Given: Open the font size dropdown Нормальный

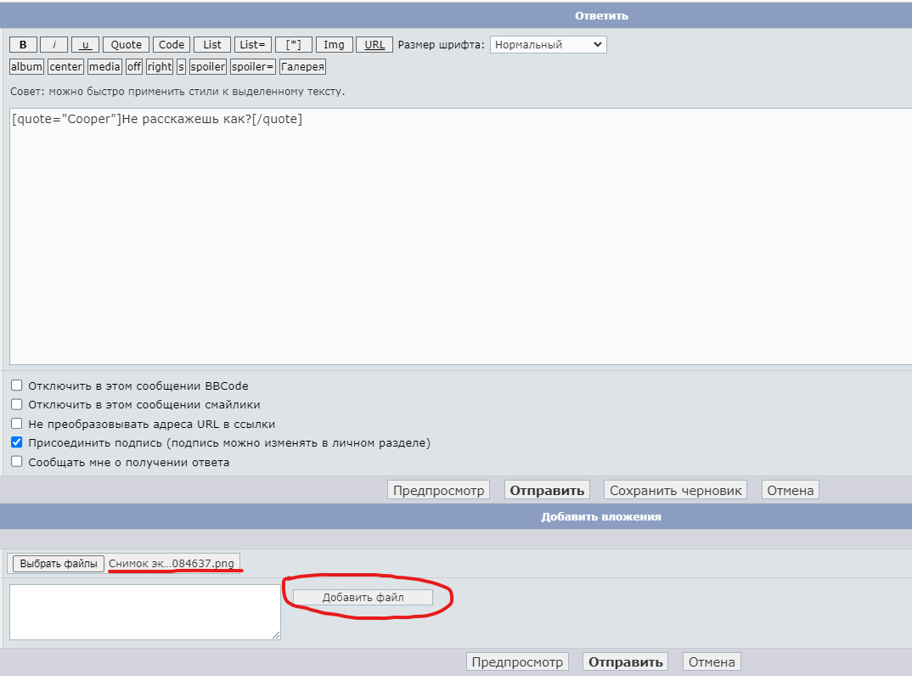Looking at the screenshot, I should click(548, 45).
